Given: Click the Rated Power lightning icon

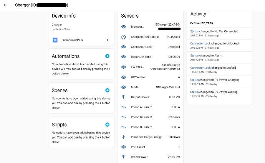Looking at the screenshot, I should 123,157.
